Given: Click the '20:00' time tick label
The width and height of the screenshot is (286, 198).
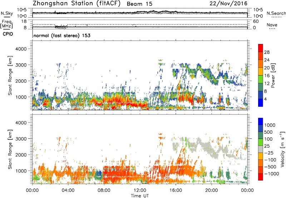Looking at the screenshot, I should coord(211,190).
